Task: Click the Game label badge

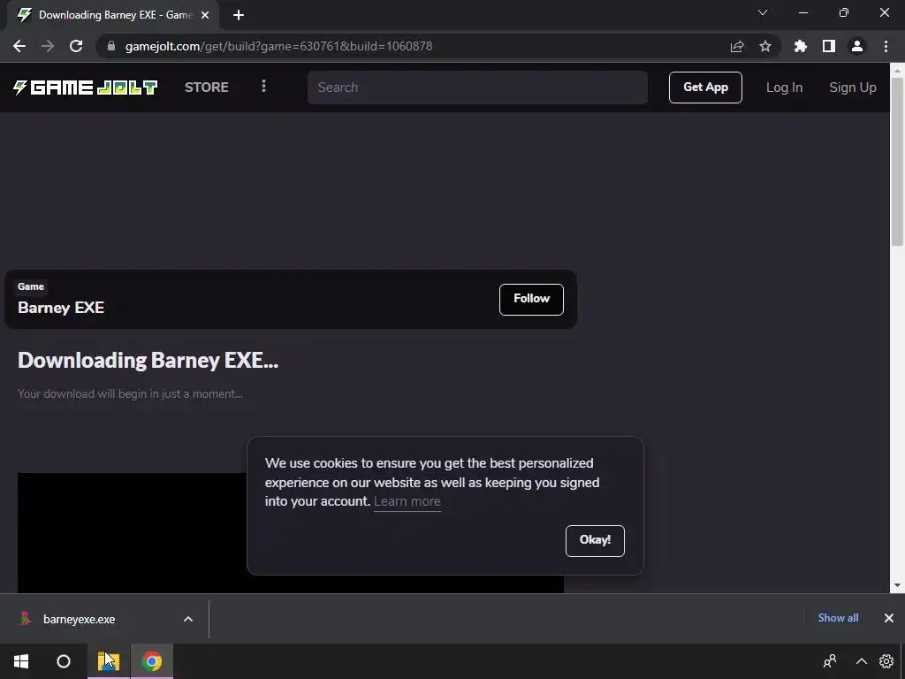Action: point(31,286)
